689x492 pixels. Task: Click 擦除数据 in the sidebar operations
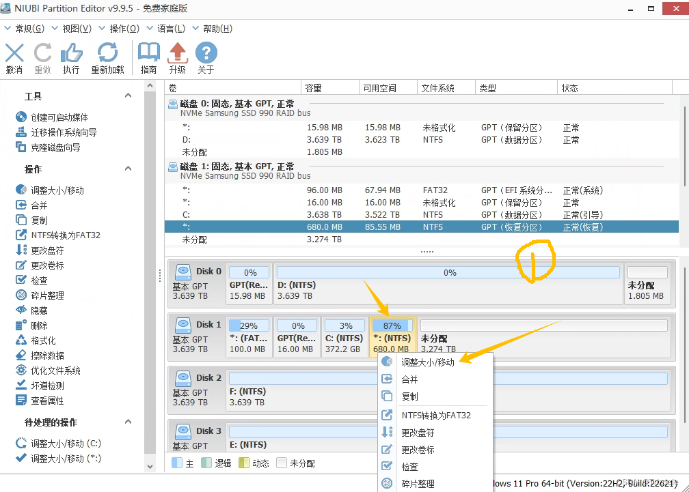click(x=40, y=356)
